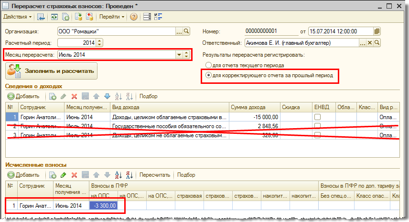Click ellipsis button in Ответственный field
409x222 pixels.
point(363,43)
